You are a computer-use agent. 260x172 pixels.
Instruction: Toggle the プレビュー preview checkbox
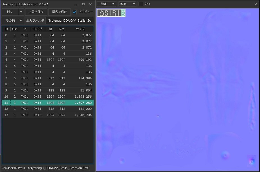[74, 12]
